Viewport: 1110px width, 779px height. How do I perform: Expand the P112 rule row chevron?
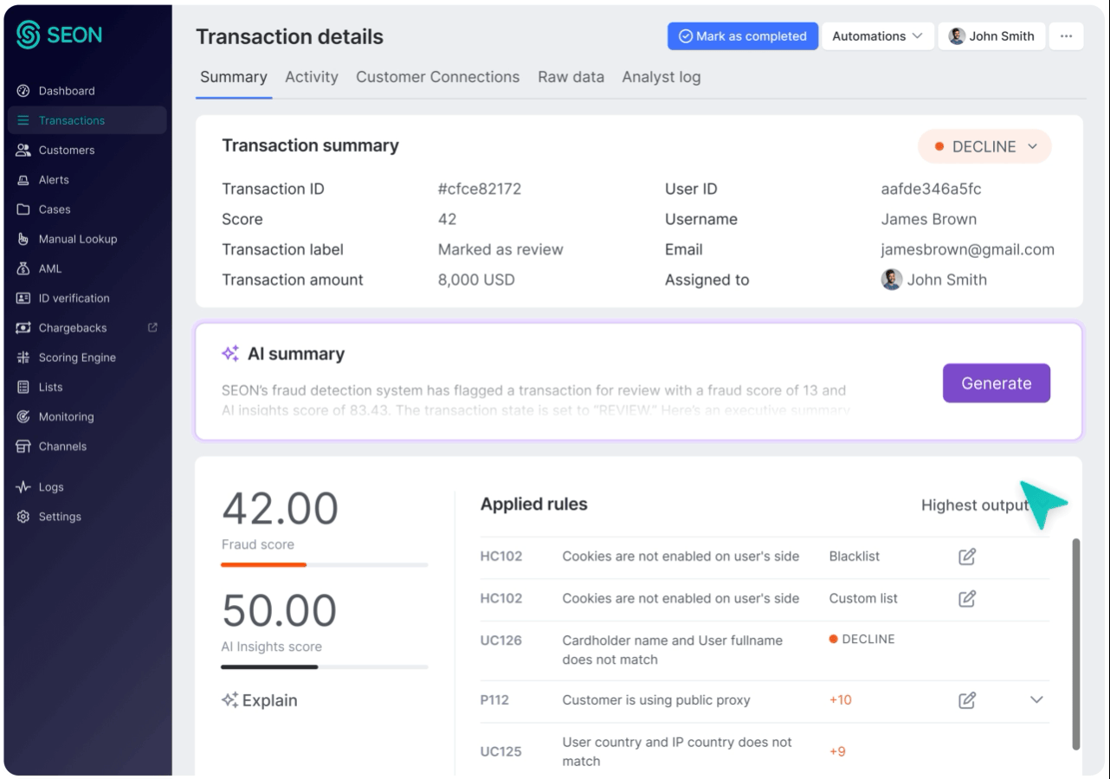[x=1036, y=700]
